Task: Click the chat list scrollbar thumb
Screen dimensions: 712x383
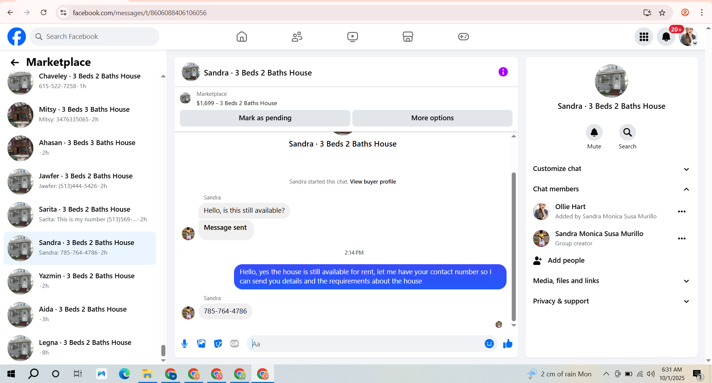Action: pos(163,350)
